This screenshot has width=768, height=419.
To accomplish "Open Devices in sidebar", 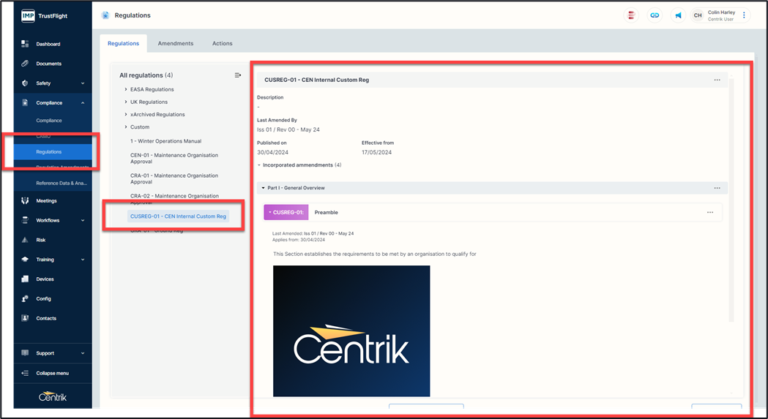I will pos(45,279).
